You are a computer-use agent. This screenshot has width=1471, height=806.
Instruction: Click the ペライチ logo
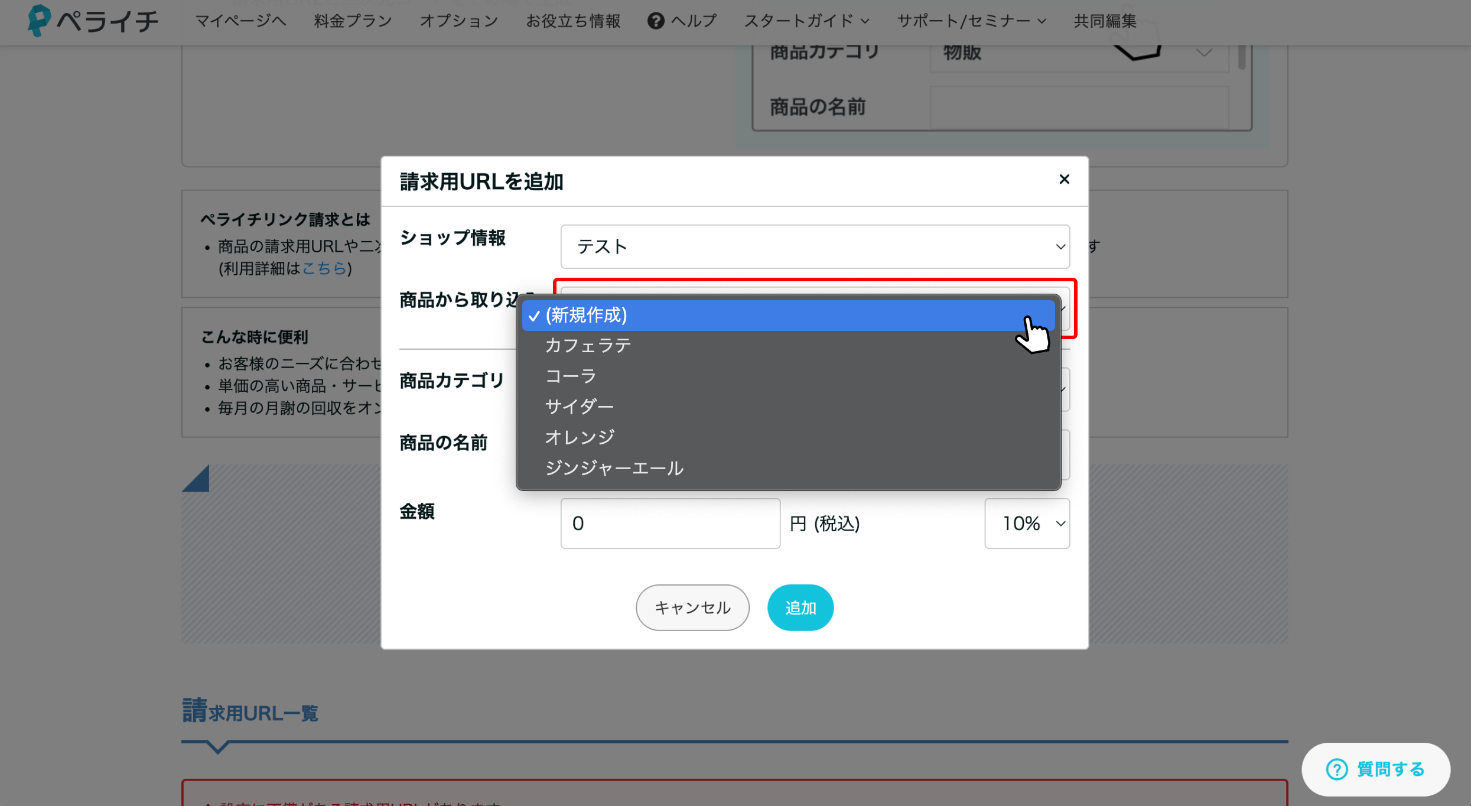(93, 21)
